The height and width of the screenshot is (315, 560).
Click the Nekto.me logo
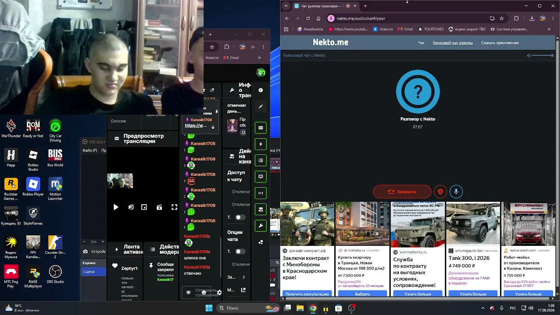330,42
